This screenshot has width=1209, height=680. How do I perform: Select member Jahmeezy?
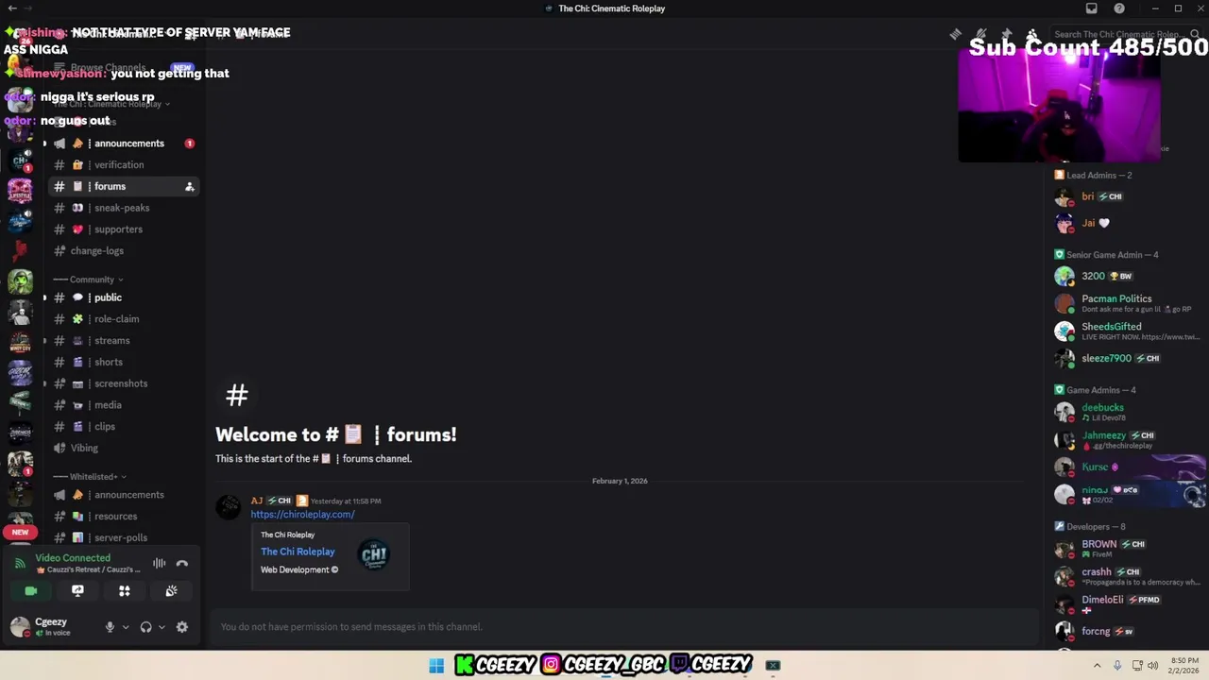(x=1129, y=439)
